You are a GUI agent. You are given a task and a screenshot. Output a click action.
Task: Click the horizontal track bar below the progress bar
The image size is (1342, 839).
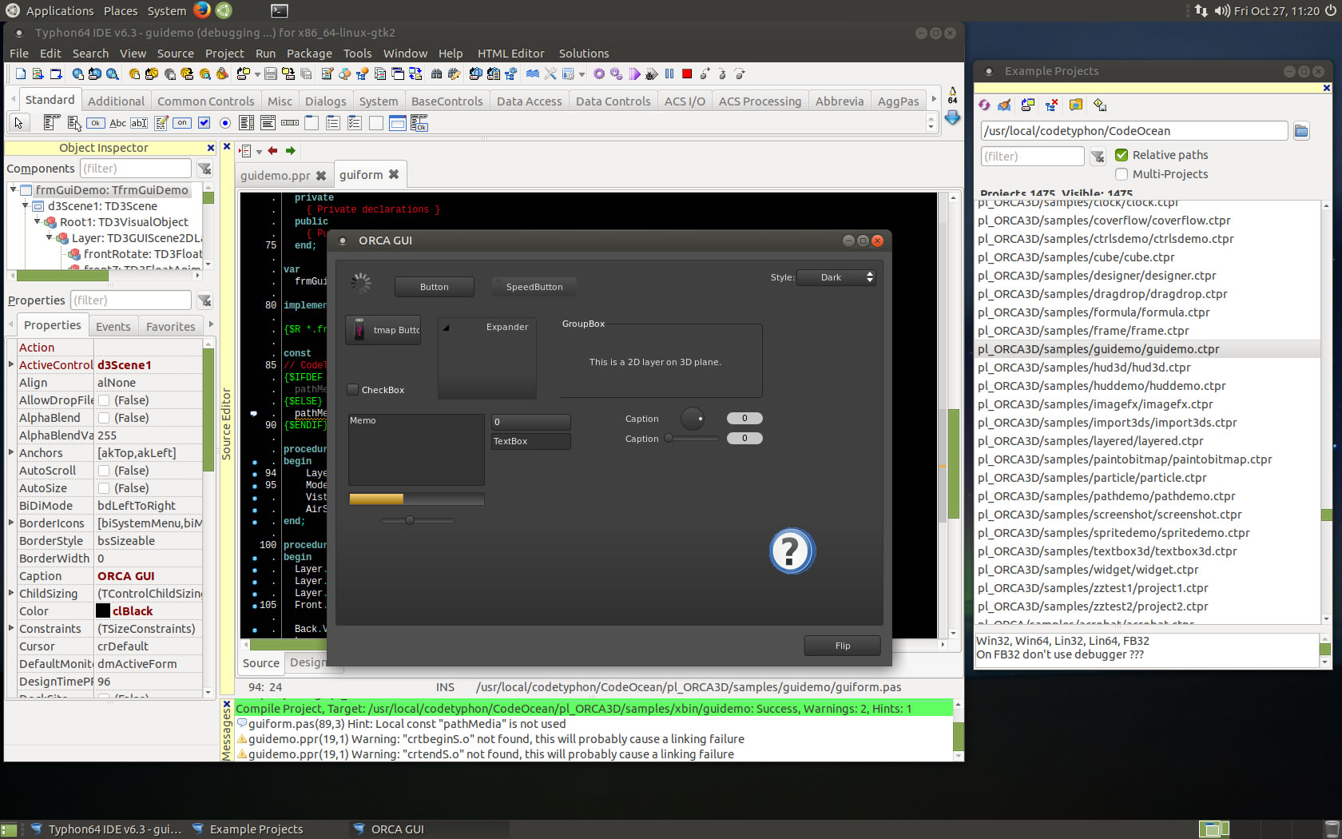tap(418, 520)
